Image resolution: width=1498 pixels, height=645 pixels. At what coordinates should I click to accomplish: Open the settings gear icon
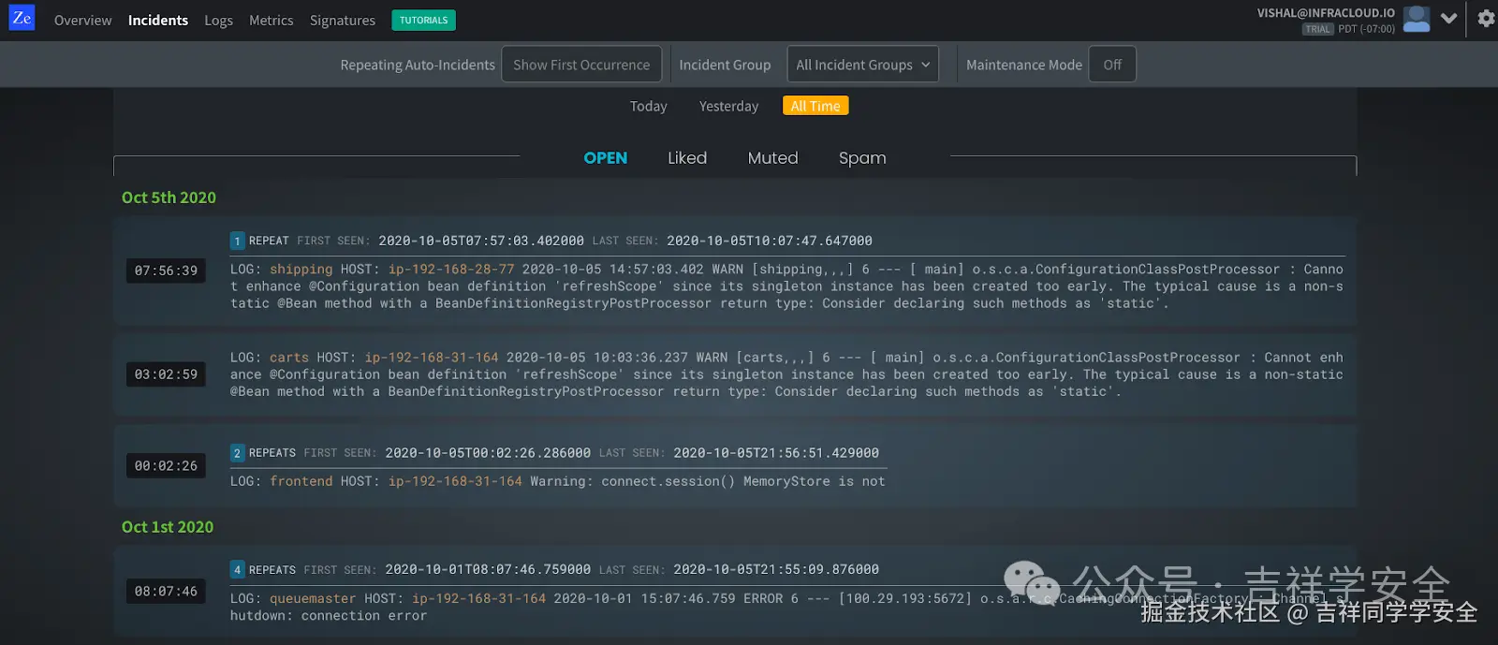pyautogui.click(x=1486, y=19)
